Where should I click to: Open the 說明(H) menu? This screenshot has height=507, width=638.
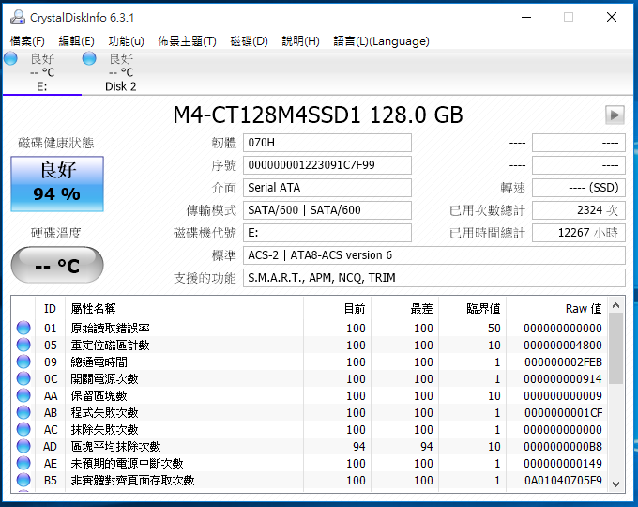pos(300,41)
